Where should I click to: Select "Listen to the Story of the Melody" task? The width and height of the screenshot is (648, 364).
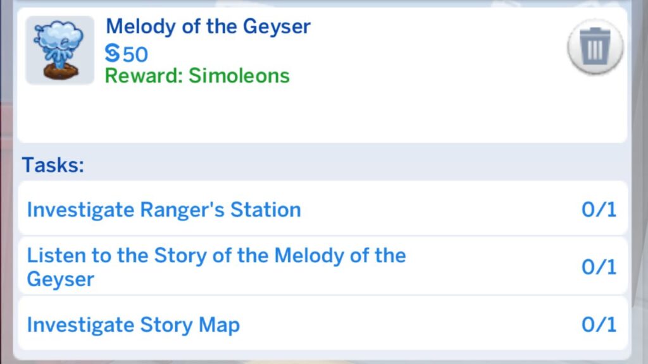coord(216,256)
